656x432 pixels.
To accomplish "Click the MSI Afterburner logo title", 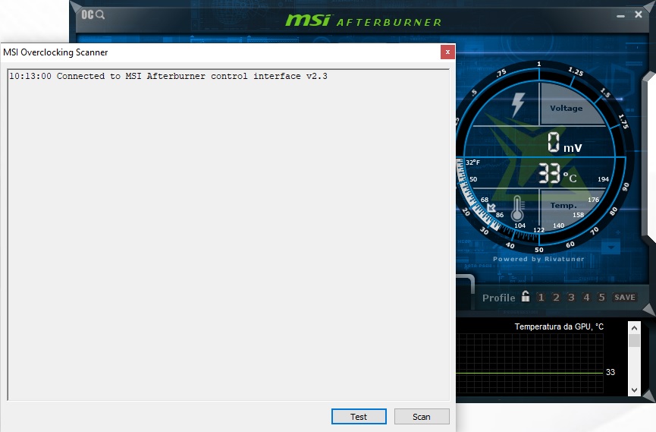I will 363,20.
